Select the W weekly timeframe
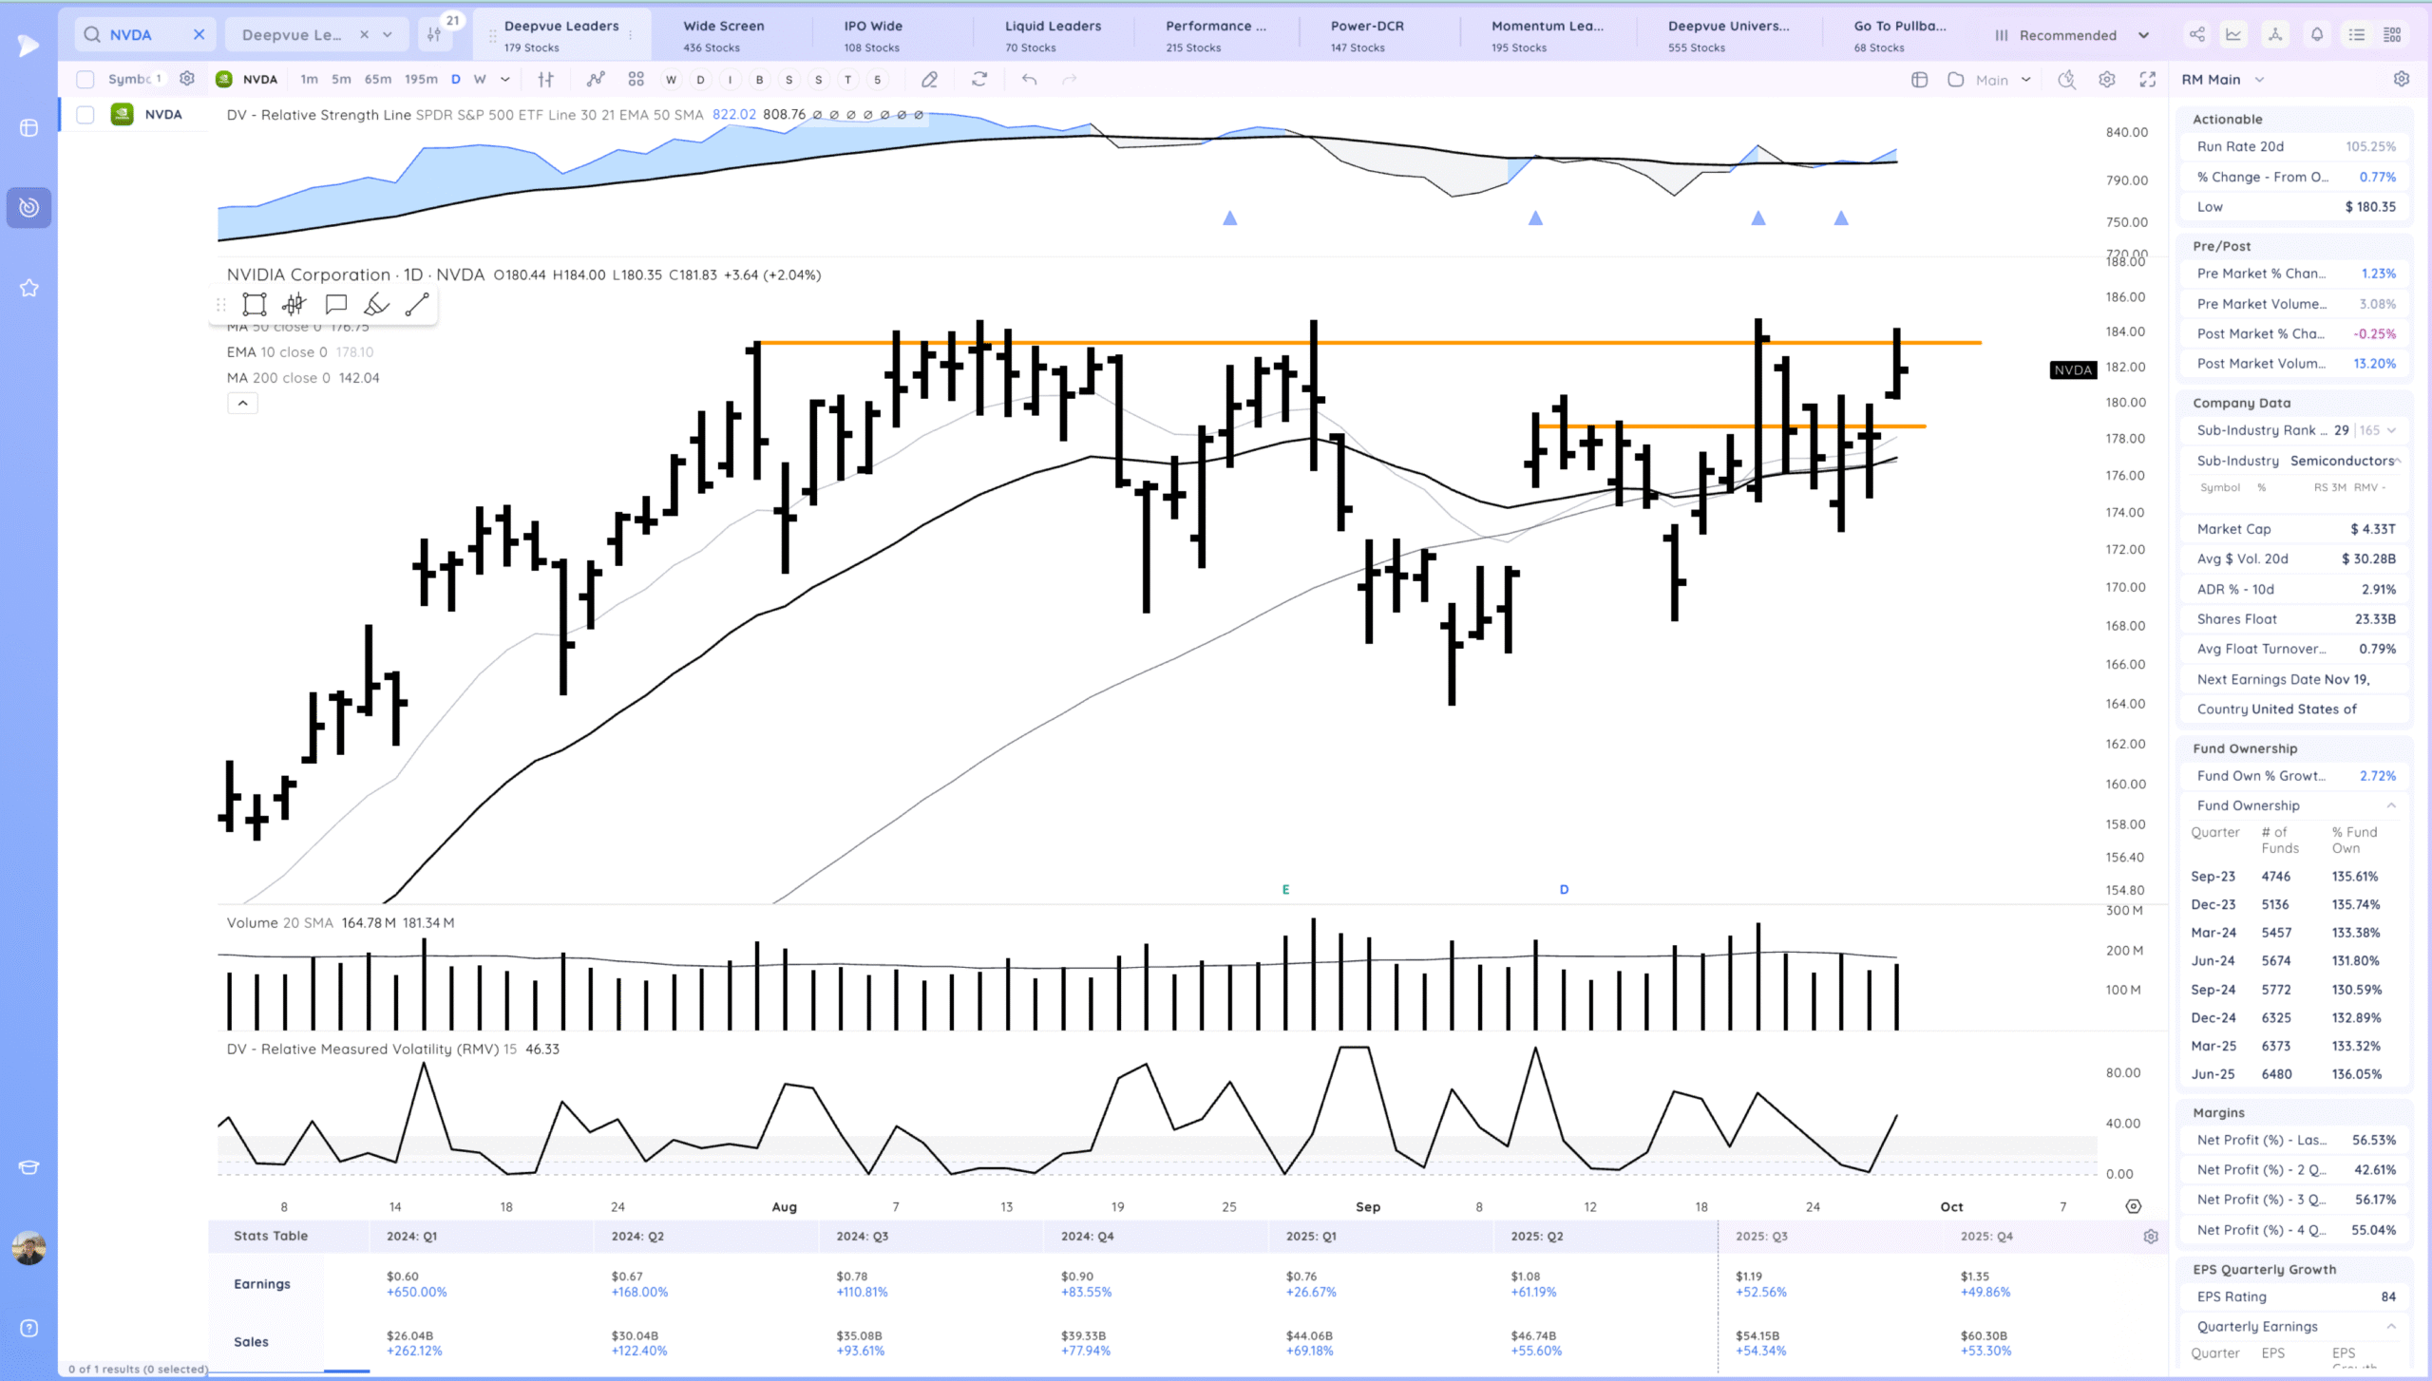2432x1381 pixels. (x=480, y=79)
